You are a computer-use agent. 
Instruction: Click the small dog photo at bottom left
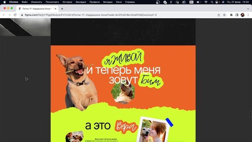pos(74,136)
